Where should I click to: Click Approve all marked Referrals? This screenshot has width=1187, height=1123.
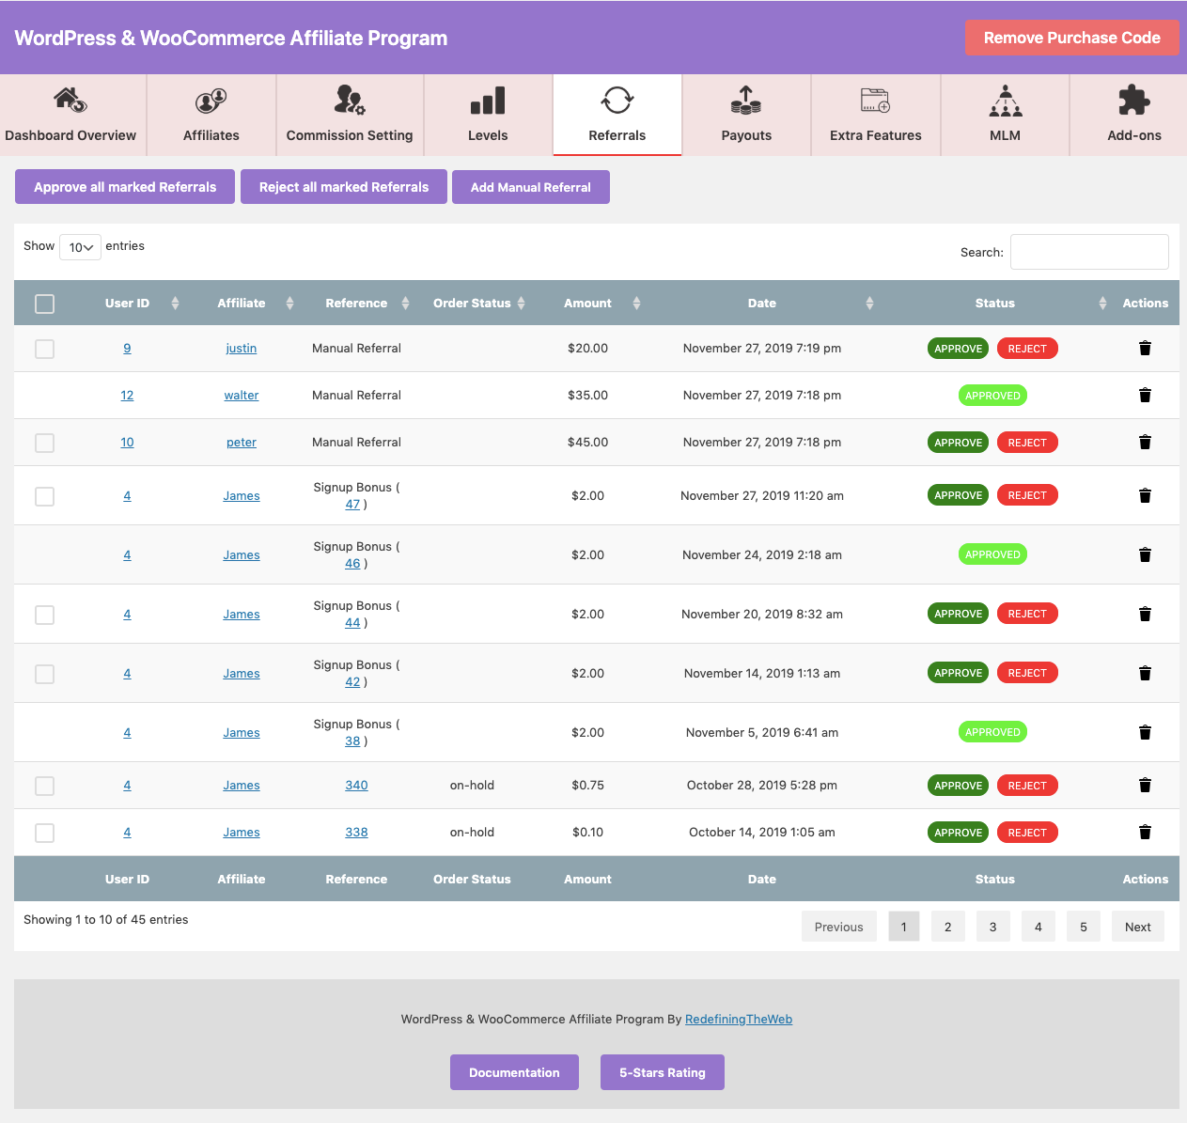point(125,187)
